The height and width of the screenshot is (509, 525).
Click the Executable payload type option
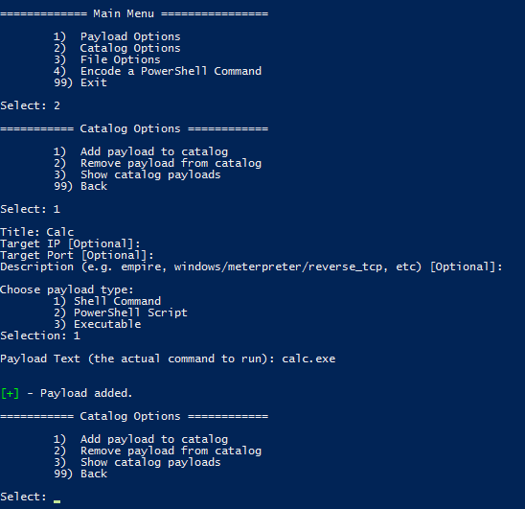pyautogui.click(x=97, y=324)
